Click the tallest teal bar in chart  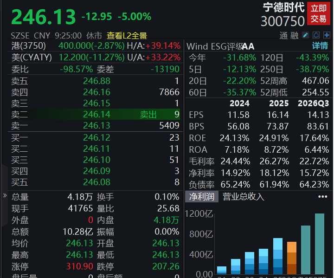point(320,244)
